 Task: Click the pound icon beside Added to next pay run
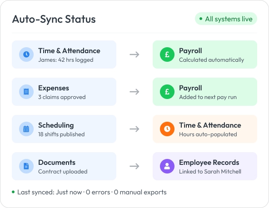[167, 92]
